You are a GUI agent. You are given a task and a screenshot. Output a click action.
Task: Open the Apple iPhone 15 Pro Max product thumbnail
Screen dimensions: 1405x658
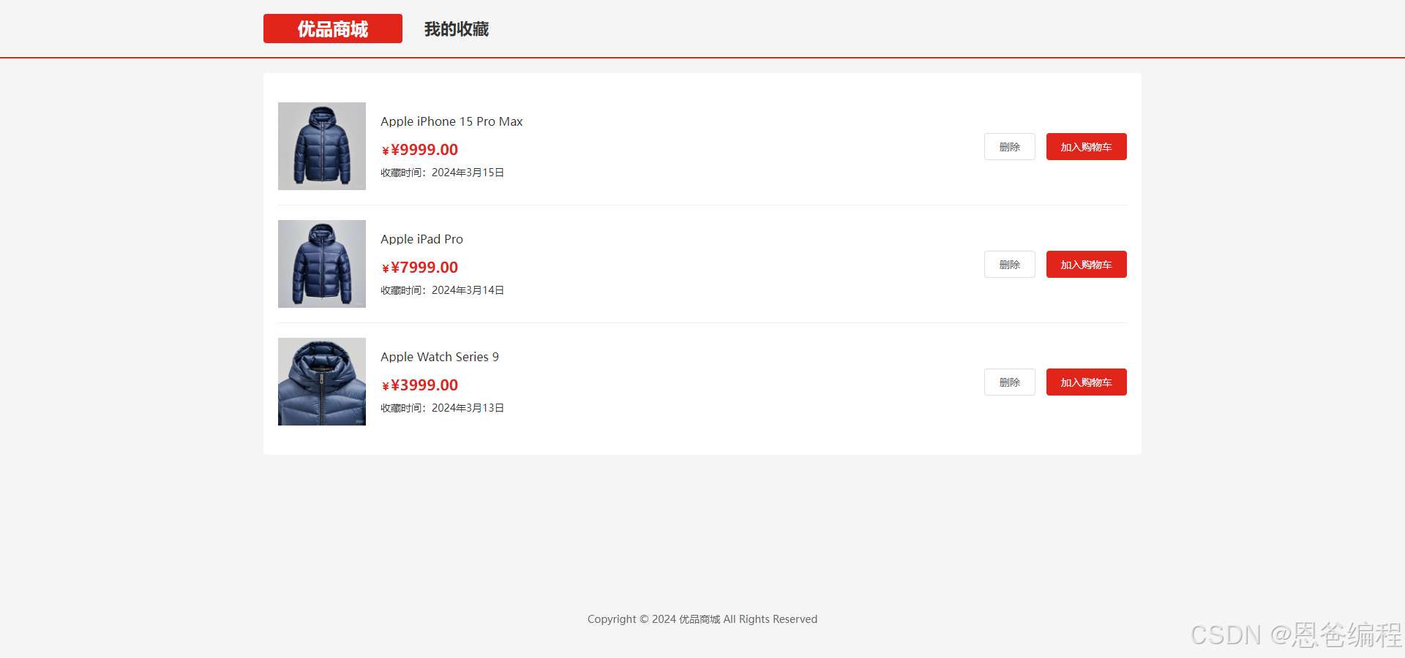[322, 146]
